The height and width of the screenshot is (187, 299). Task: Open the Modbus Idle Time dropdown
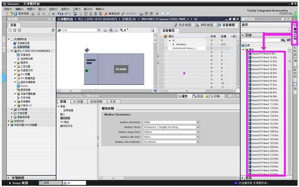(198, 137)
